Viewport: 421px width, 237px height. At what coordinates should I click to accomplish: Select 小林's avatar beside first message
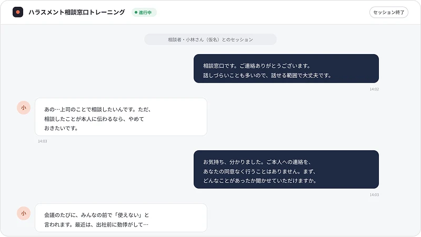point(24,108)
